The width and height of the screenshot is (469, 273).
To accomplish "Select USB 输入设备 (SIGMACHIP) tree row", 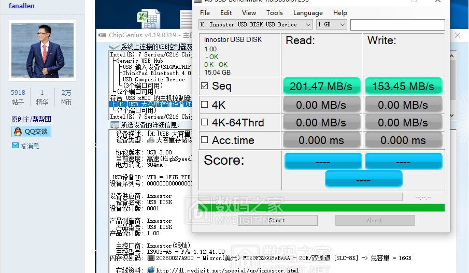I will click(157, 67).
